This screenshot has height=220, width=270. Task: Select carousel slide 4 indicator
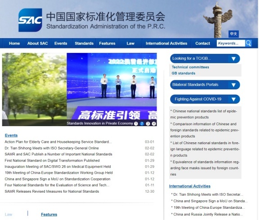tap(154, 123)
